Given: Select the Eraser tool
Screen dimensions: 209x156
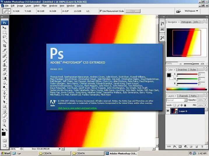Looking at the screenshot, I should click(4, 74).
